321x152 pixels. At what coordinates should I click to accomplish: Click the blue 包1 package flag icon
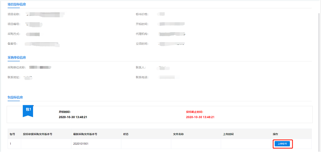(x=28, y=111)
